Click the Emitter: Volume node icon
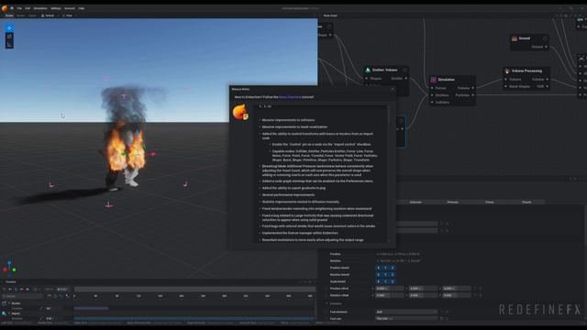Viewport: 587px width, 330px height. click(x=368, y=70)
